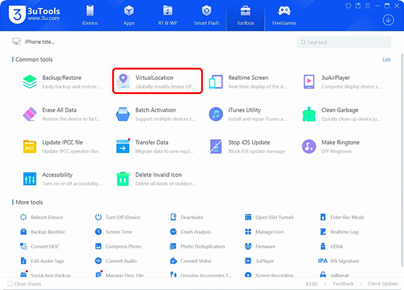Click the Social App Backup label
The width and height of the screenshot is (404, 290).
click(51, 275)
